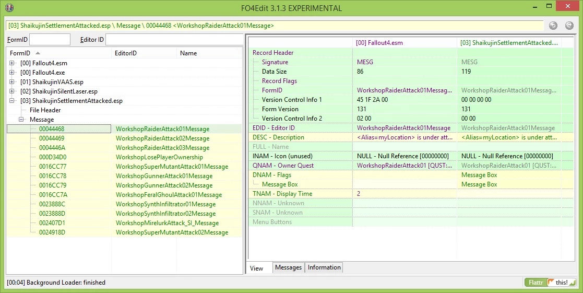Collapse the [03] ShaikujinSettlementAttacked.esp node
This screenshot has height=293, width=583.
coord(12,100)
